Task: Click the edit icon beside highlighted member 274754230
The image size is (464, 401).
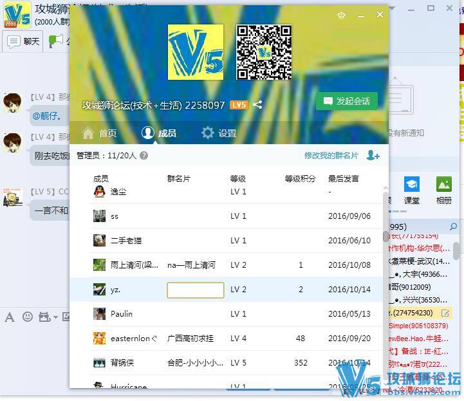Action: coord(445,313)
